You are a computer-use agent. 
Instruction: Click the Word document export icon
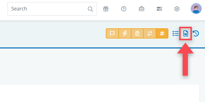(186, 33)
